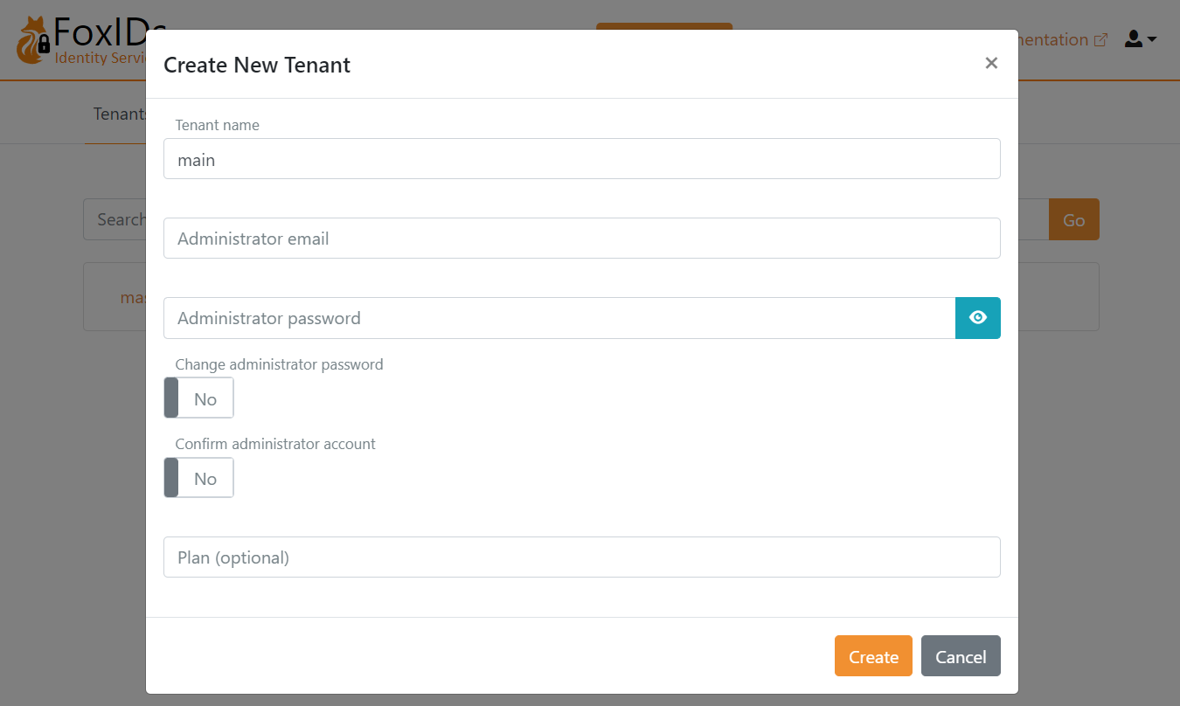Open the user account person icon
The height and width of the screenshot is (706, 1180).
point(1133,38)
